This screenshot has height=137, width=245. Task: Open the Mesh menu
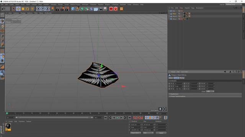point(28,5)
